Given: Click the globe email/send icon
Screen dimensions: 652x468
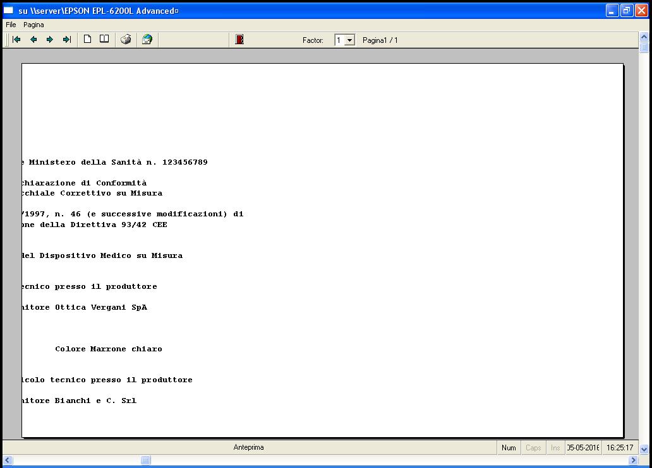Looking at the screenshot, I should [x=147, y=40].
